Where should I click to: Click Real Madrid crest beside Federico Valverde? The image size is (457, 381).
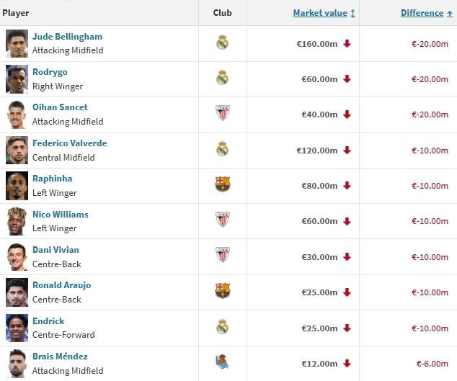coord(222,150)
